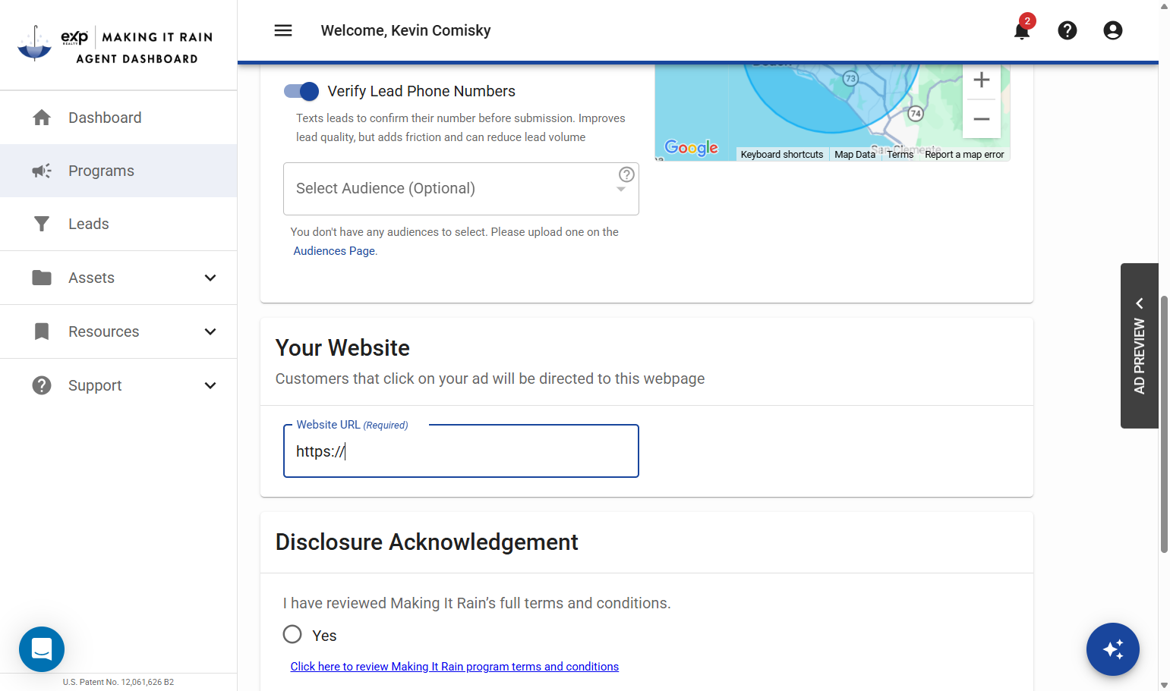Click the Google logo on map
The height and width of the screenshot is (691, 1170).
pyautogui.click(x=692, y=147)
